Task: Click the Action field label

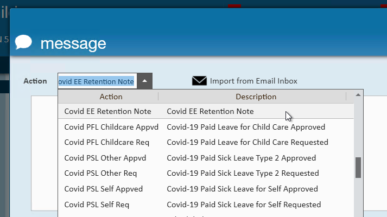Action: (x=35, y=81)
